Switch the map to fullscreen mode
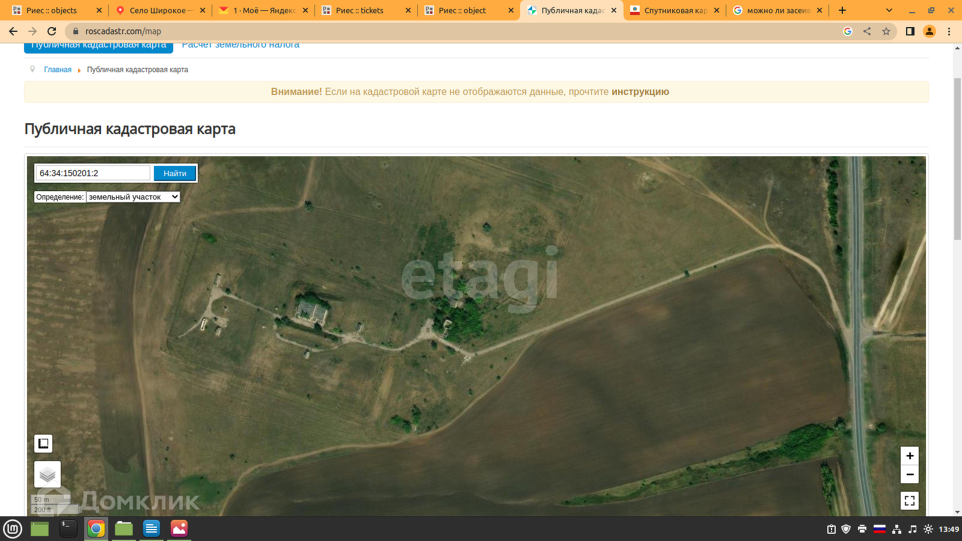 tap(910, 500)
